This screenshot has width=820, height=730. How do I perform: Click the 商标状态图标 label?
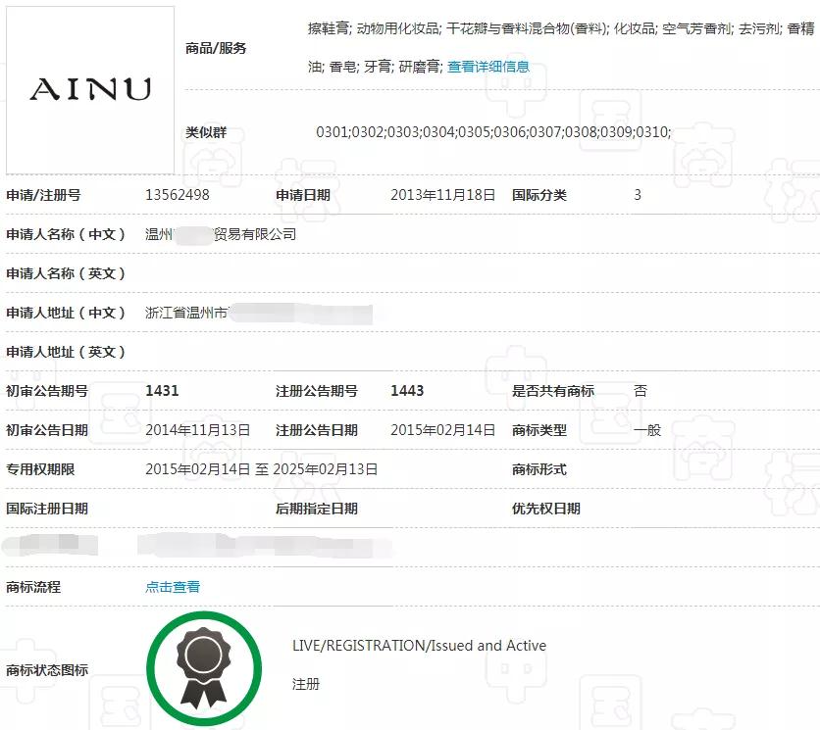coord(47,670)
